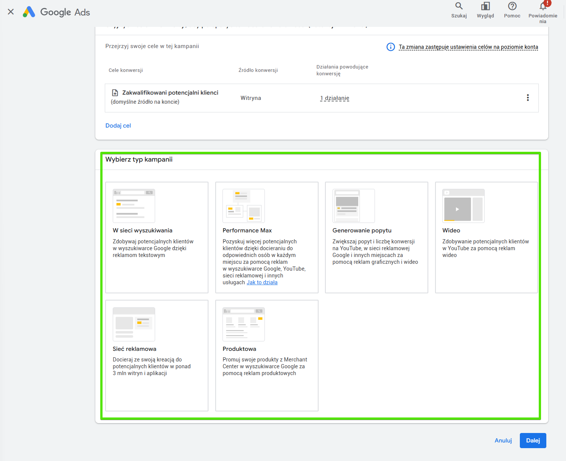Select W sieci wyszukiwania campaign type
This screenshot has height=461, width=566.
[157, 237]
